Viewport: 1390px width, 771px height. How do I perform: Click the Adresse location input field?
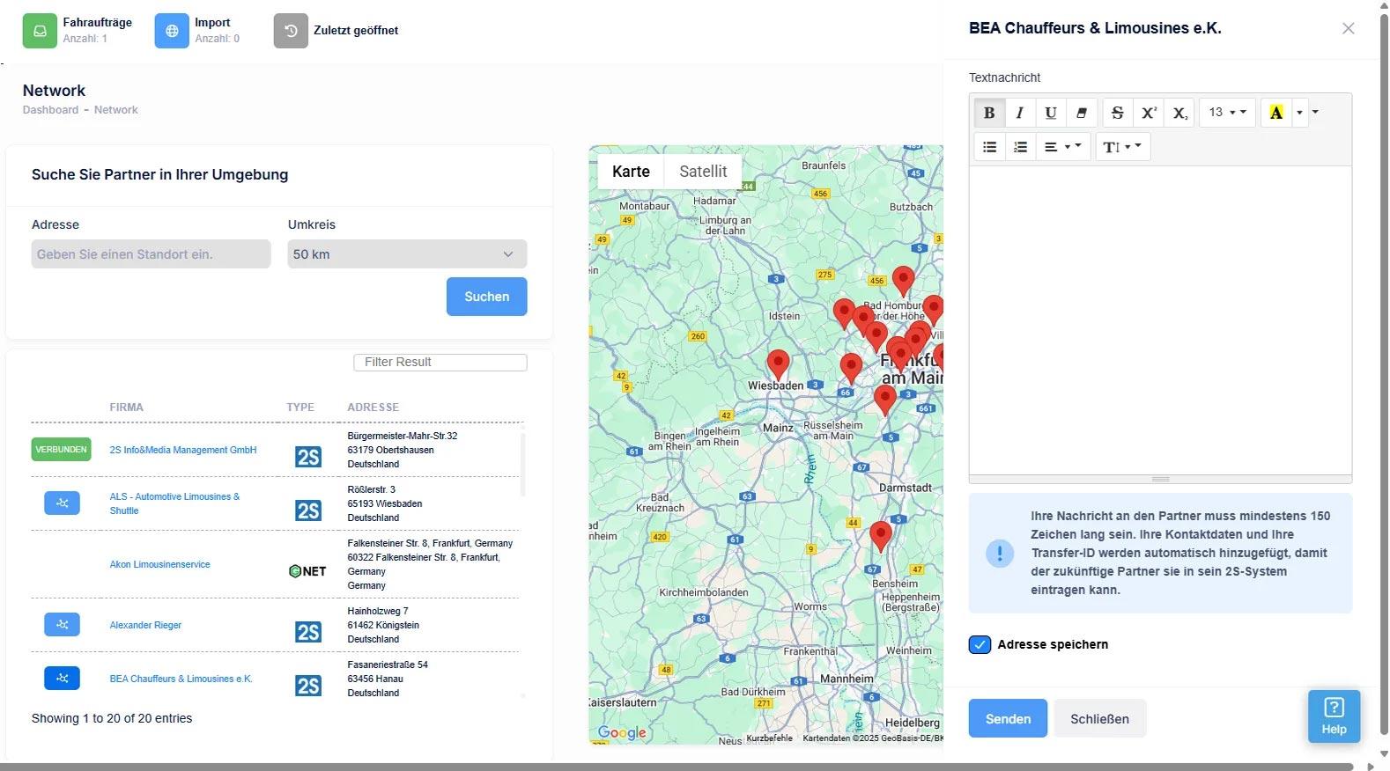point(152,254)
